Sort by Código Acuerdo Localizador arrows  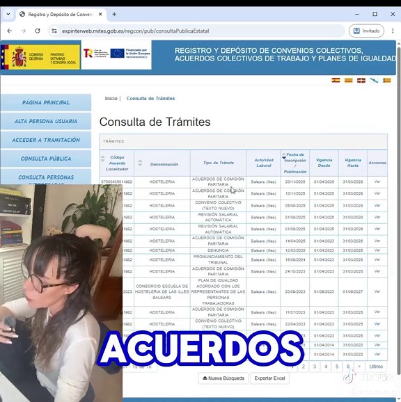coord(102,159)
